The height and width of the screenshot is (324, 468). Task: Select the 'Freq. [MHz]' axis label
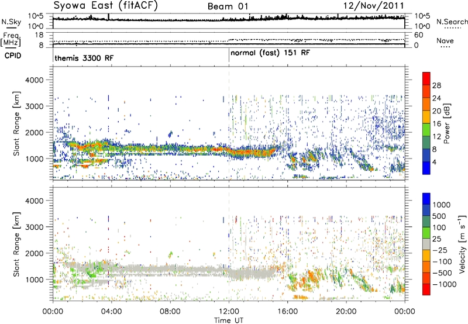(x=11, y=40)
